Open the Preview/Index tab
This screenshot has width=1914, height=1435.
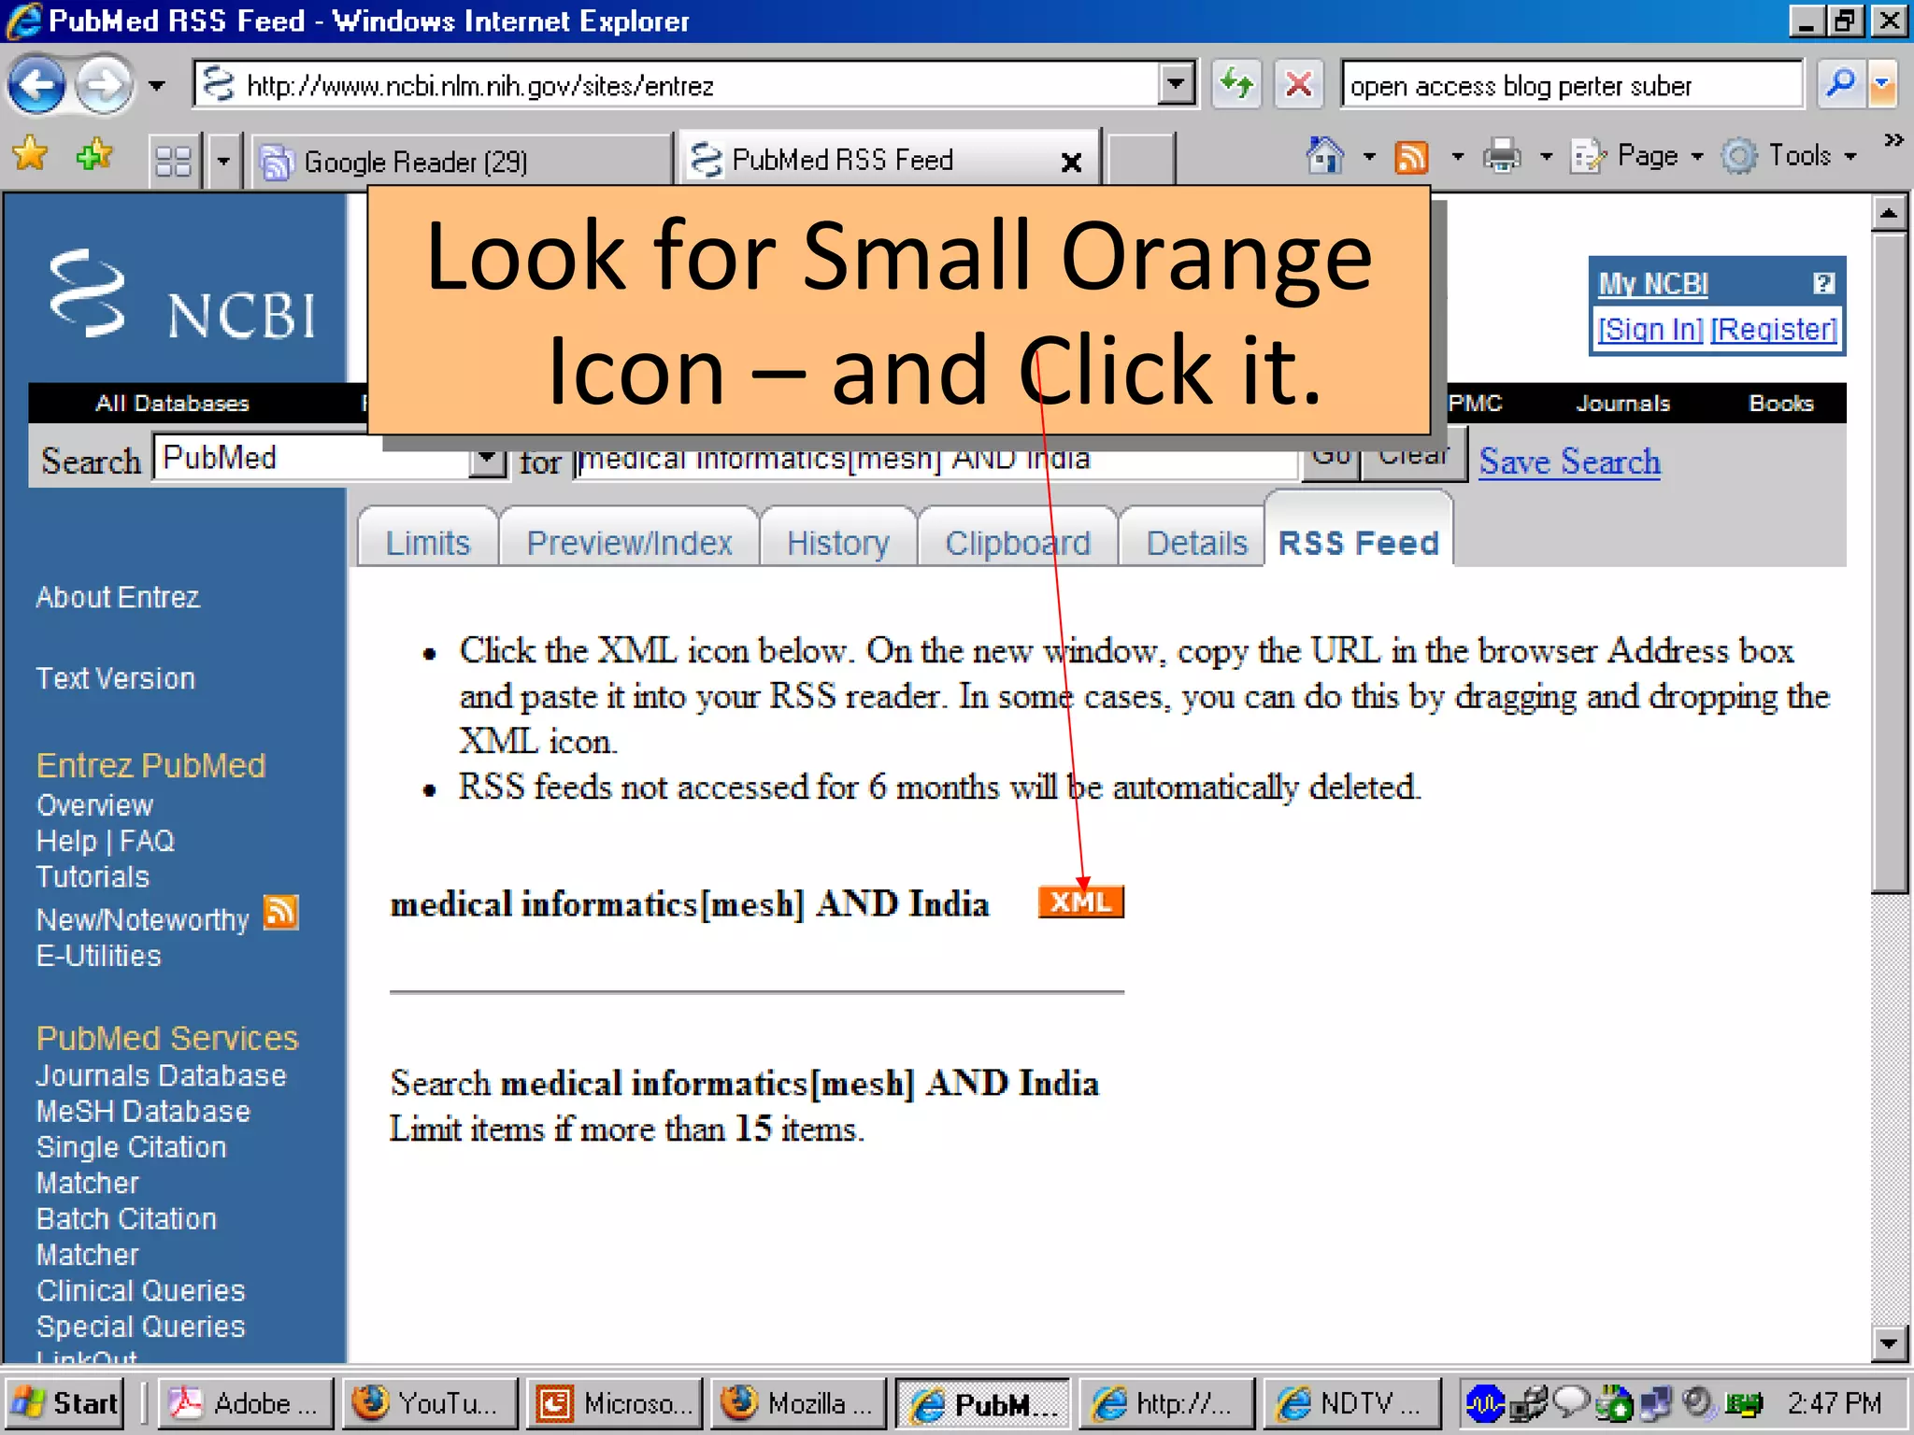click(x=629, y=542)
